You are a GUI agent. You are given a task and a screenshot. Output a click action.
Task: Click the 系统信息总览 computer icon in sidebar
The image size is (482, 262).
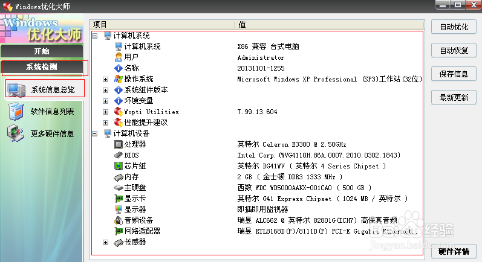coord(16,90)
